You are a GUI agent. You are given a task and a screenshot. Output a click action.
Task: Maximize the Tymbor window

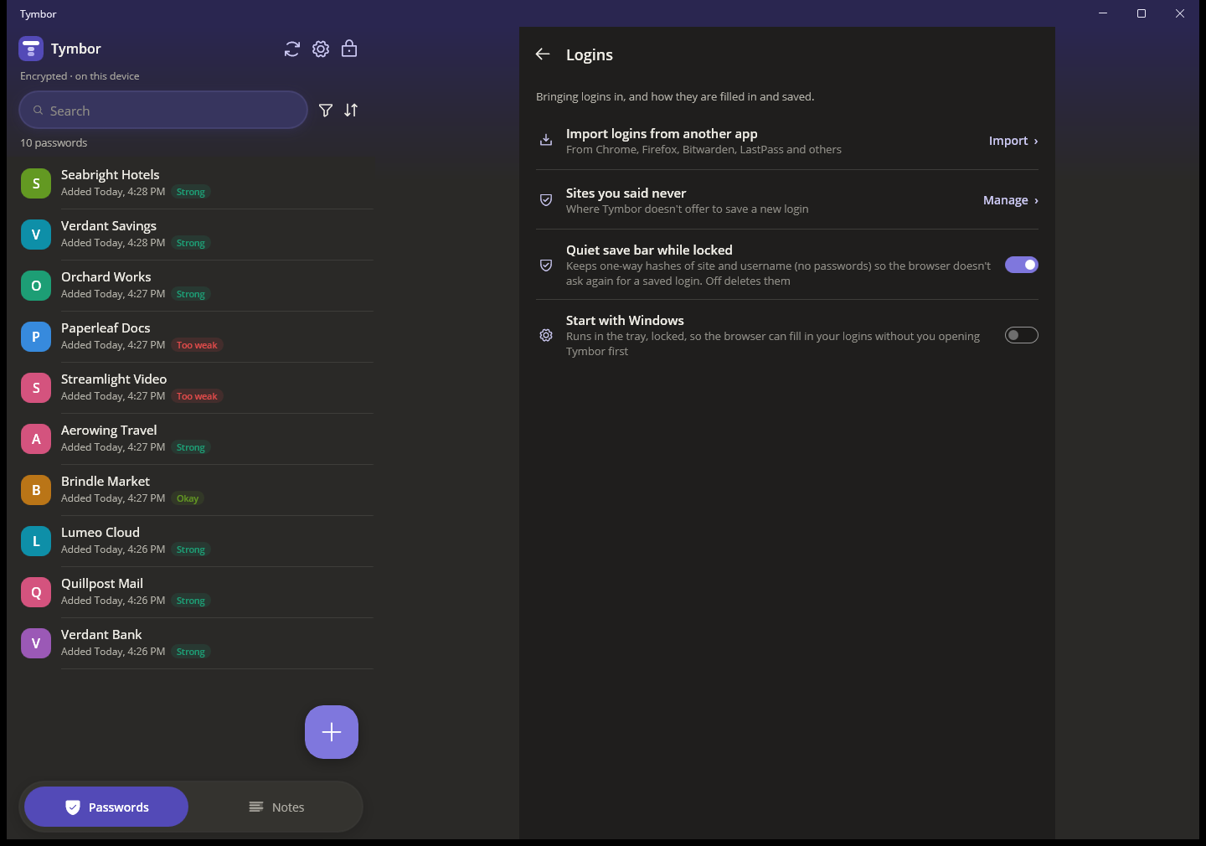[1142, 13]
